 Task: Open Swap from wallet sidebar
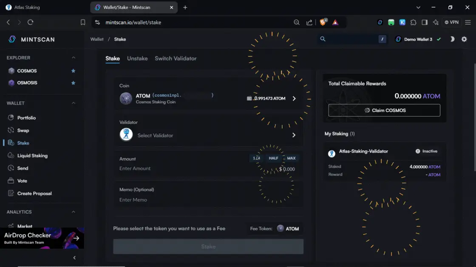(23, 131)
